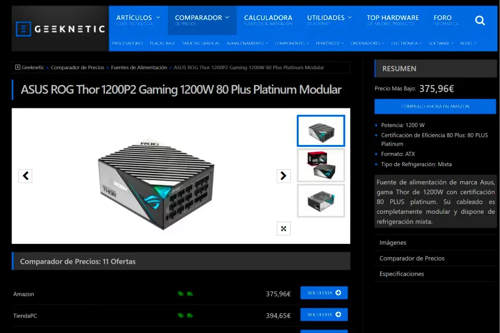Click TiendaPC store name in offers

pos(25,316)
